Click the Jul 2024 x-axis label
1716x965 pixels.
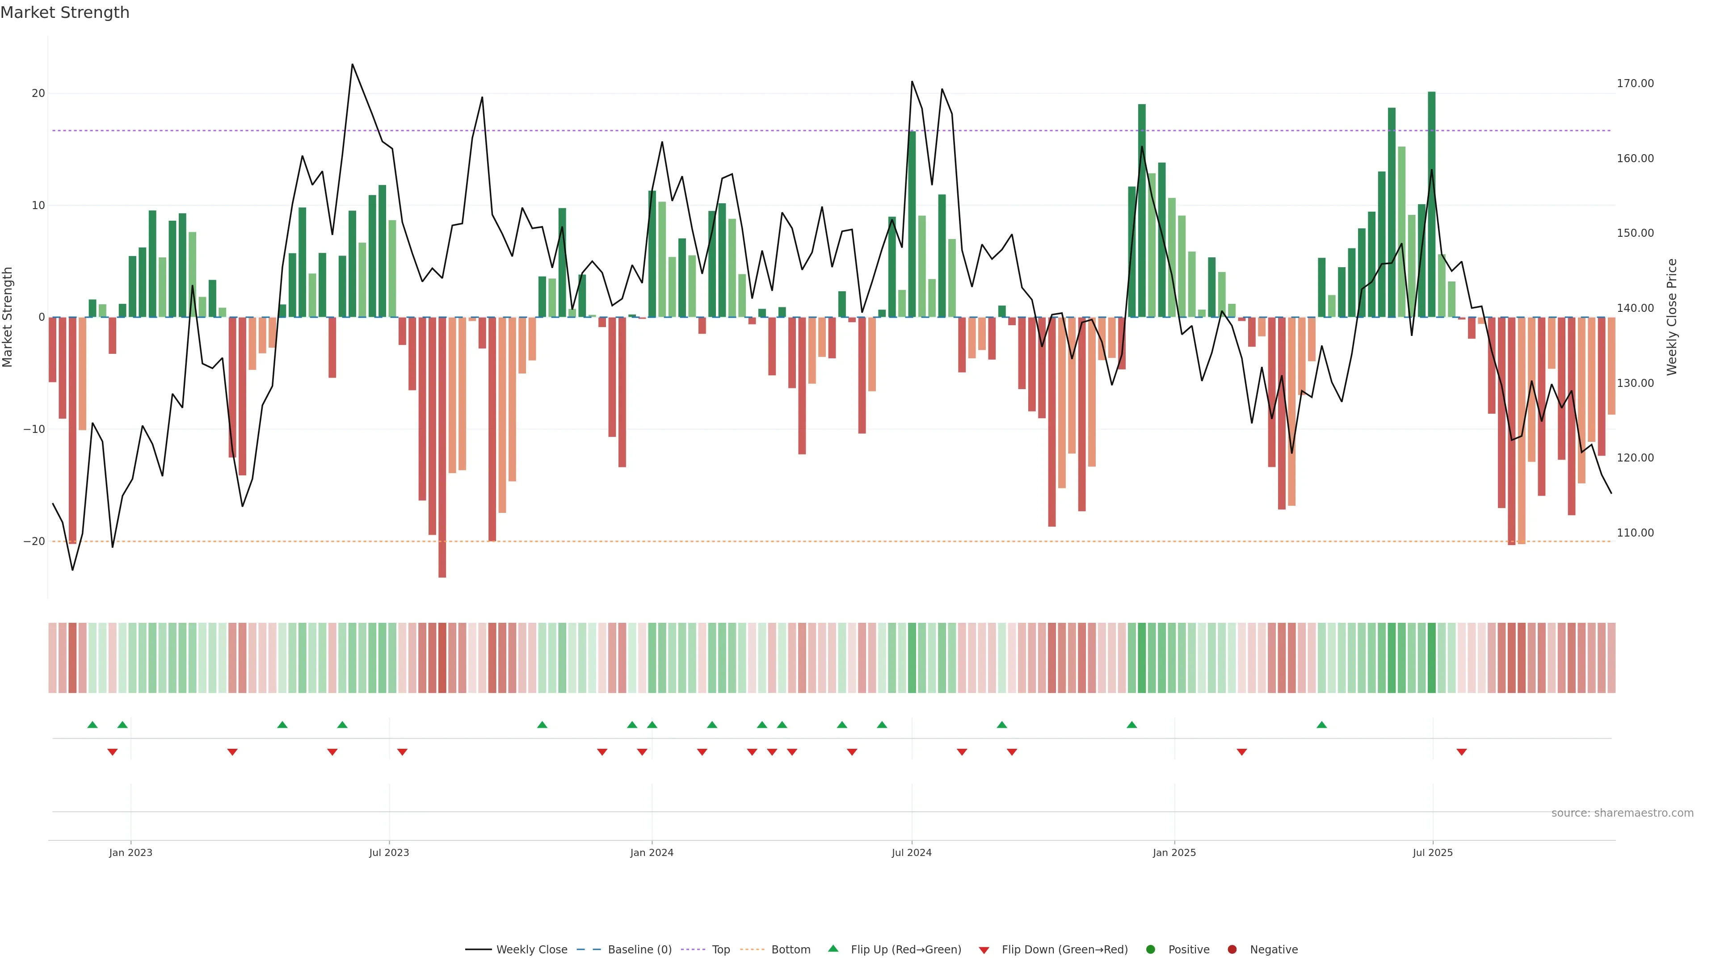click(911, 852)
